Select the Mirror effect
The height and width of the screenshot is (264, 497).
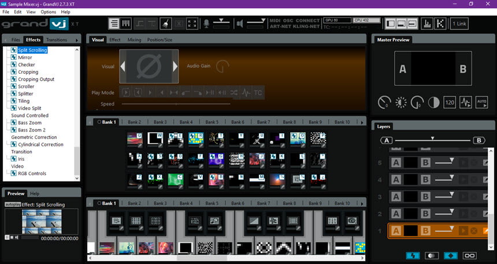click(25, 58)
